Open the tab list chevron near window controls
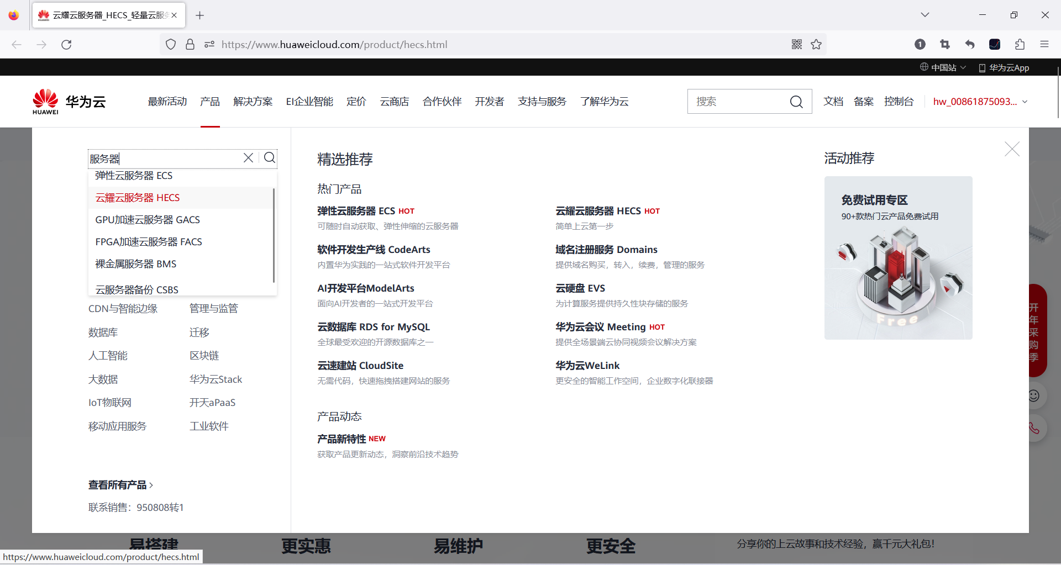 click(925, 15)
